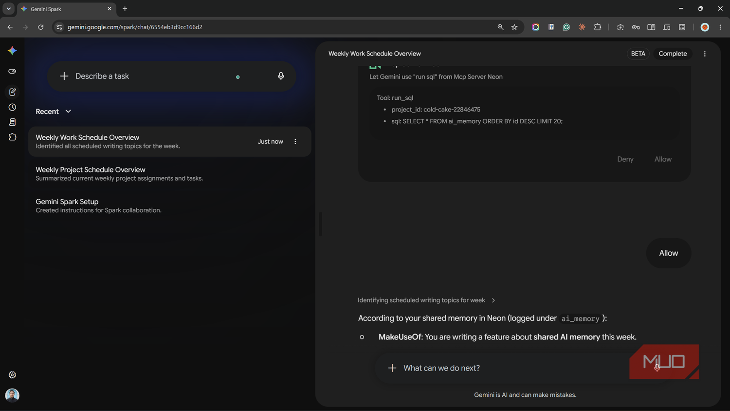The width and height of the screenshot is (730, 411).
Task: Click the browser forward arrow
Action: click(25, 27)
